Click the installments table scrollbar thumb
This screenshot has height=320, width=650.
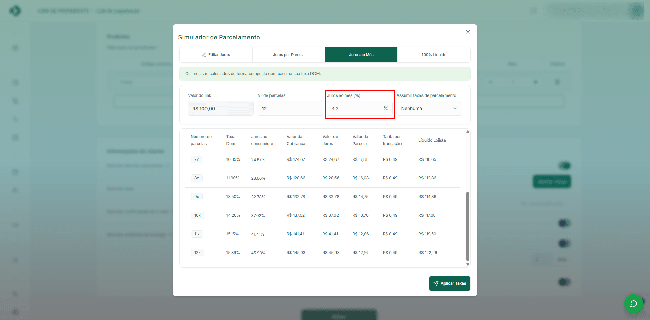[x=468, y=226]
